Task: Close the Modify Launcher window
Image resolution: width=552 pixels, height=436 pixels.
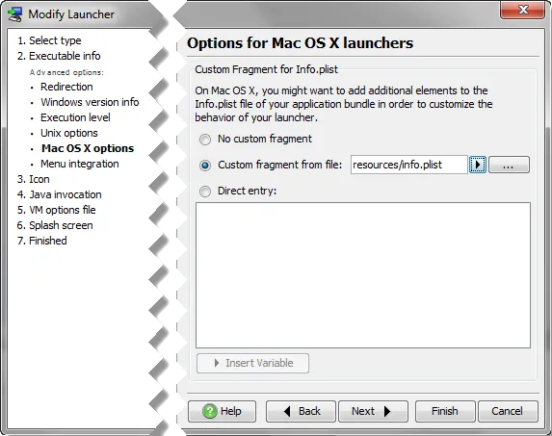Action: 522,10
